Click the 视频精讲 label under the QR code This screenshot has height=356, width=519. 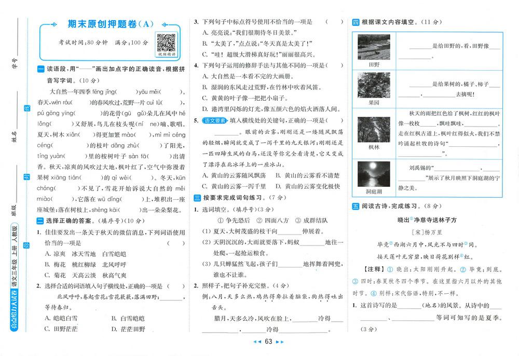(x=166, y=54)
